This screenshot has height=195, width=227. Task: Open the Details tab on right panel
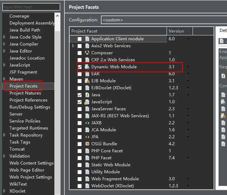point(223,30)
